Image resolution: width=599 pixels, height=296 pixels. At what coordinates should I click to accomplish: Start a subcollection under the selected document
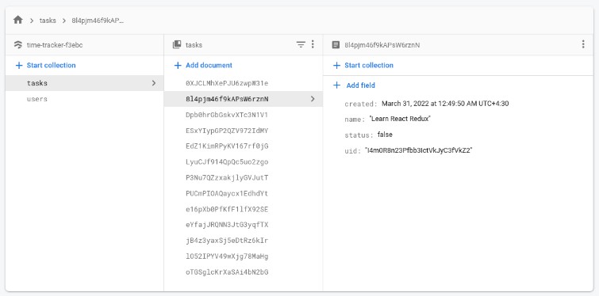[x=363, y=66]
